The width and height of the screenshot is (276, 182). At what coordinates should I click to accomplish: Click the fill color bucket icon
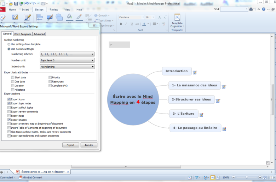(69, 17)
